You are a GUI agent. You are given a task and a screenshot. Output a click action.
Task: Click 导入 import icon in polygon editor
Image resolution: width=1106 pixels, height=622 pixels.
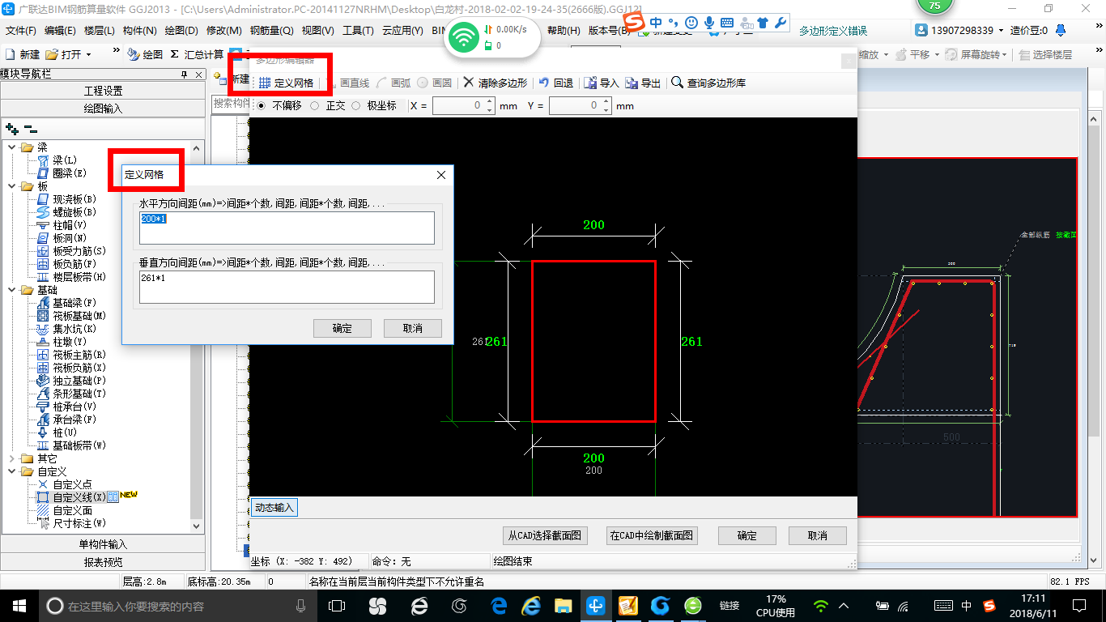[591, 83]
